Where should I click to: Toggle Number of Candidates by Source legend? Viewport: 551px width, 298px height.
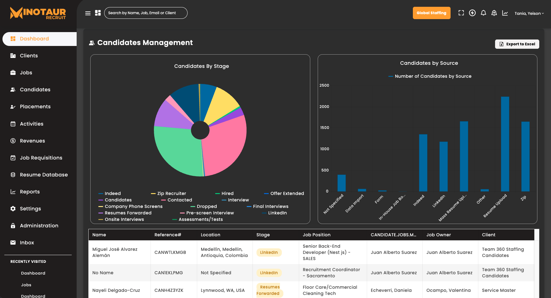pos(430,76)
